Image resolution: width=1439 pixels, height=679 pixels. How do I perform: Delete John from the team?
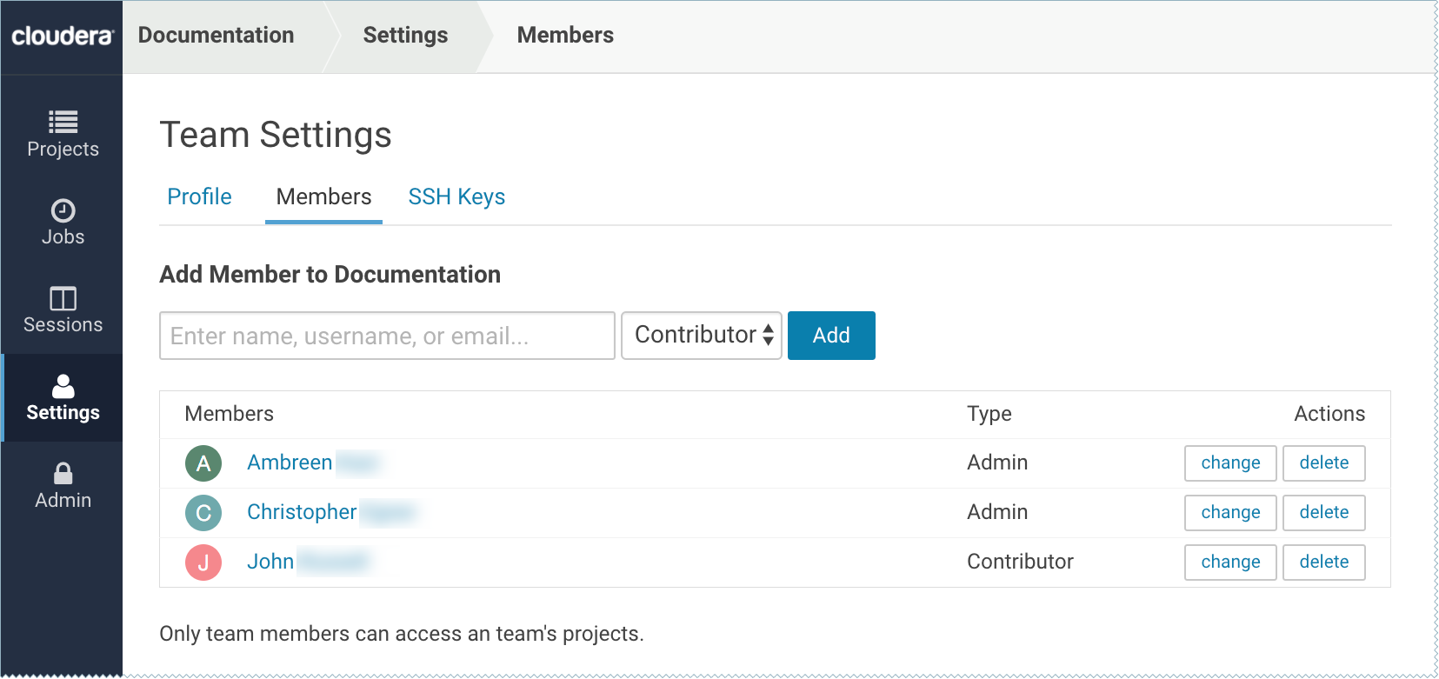click(x=1323, y=563)
